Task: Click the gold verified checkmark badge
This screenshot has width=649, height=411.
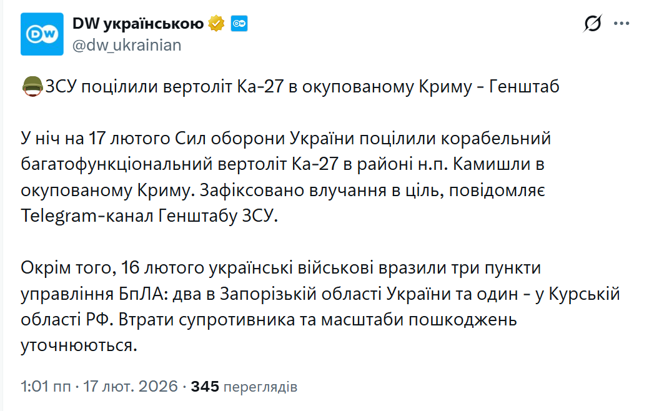Action: coord(216,24)
